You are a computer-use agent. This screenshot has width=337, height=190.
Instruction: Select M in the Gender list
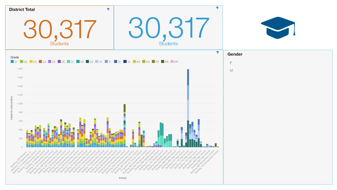click(231, 71)
